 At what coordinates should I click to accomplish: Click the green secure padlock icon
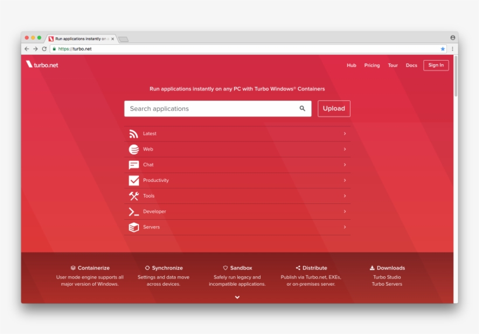[54, 49]
